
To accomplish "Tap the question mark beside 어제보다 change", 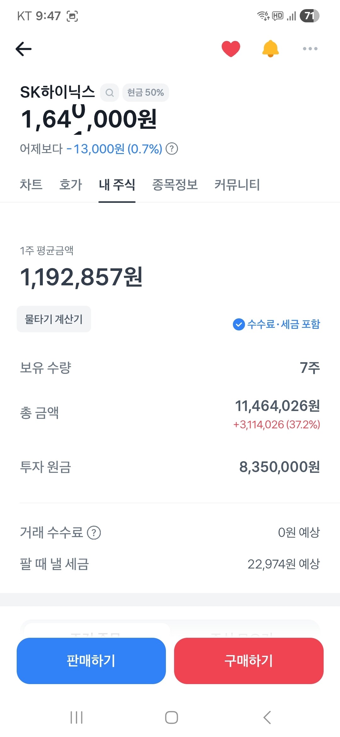I will coord(172,149).
